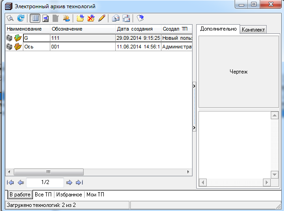Screen dimensions: 284x211
Task: Click the user with documents icon
Action: pos(66,18)
